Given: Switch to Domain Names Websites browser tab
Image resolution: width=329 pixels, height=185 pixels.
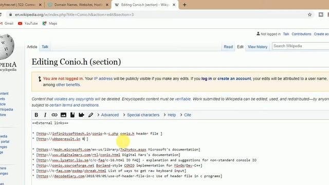Looking at the screenshot, I should [78, 5].
